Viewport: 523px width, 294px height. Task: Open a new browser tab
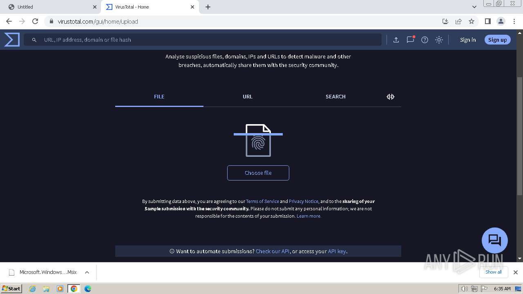click(x=208, y=7)
